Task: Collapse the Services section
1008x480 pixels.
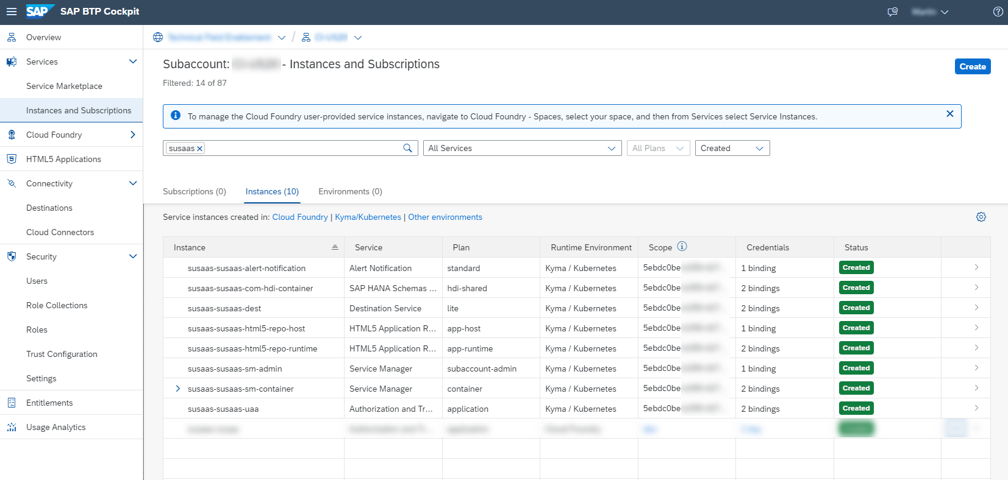Action: coord(133,62)
